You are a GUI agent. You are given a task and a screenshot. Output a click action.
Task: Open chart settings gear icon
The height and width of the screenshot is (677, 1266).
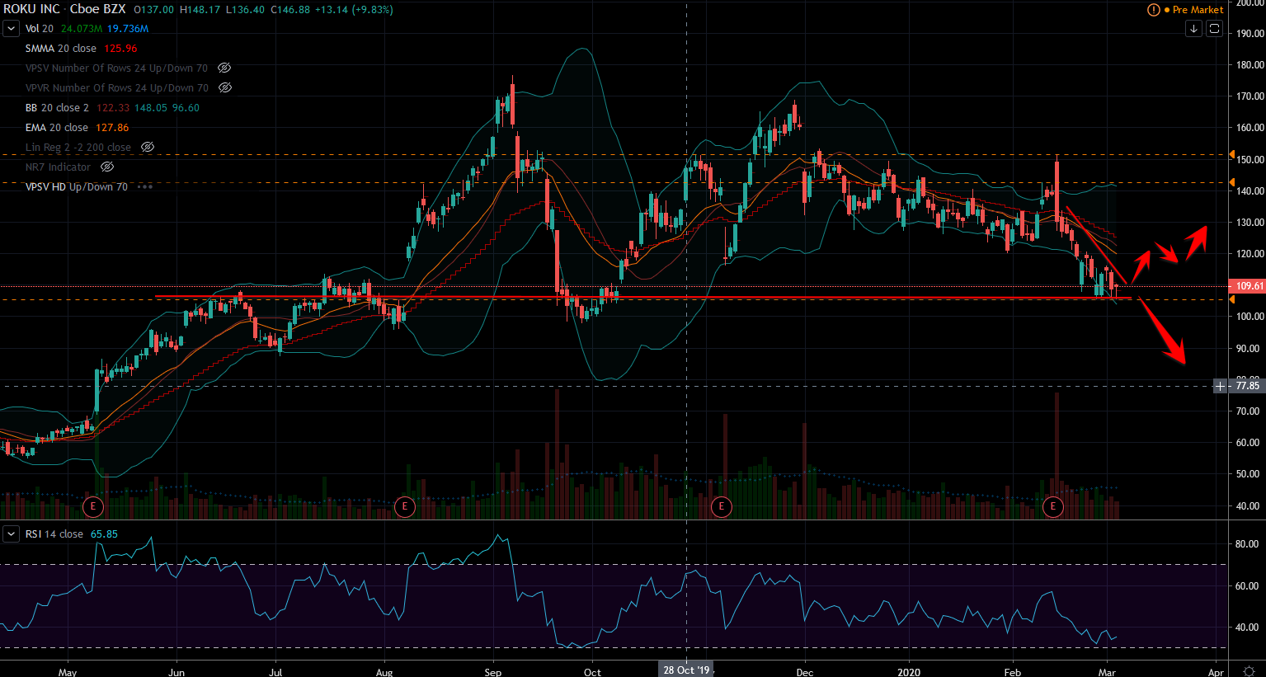point(1250,670)
